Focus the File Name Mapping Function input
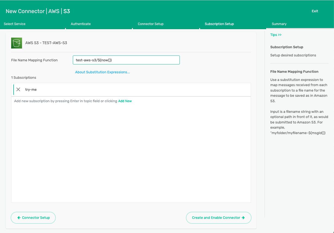334x233 pixels. pyautogui.click(x=126, y=60)
